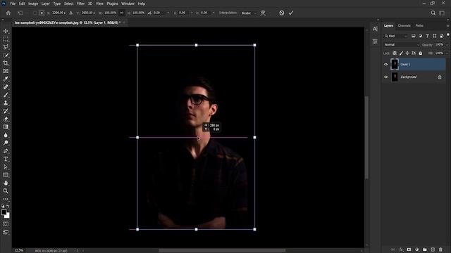Toggle lock image pixels
451x253 pixels.
[401, 53]
